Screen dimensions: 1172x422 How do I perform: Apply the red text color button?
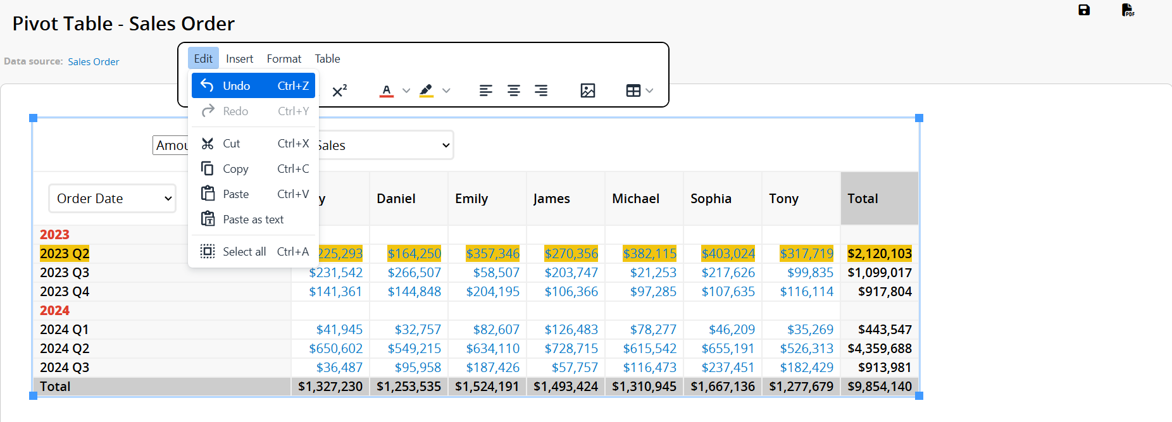387,90
